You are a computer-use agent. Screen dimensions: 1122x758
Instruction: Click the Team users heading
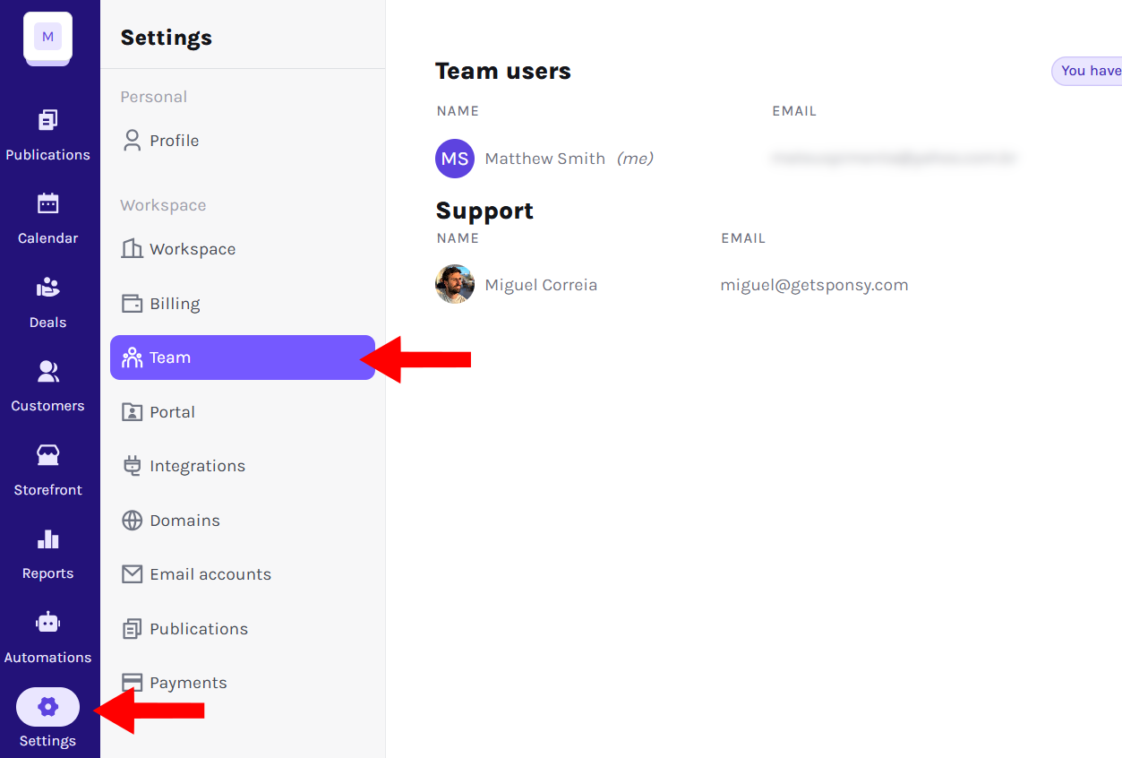click(503, 71)
